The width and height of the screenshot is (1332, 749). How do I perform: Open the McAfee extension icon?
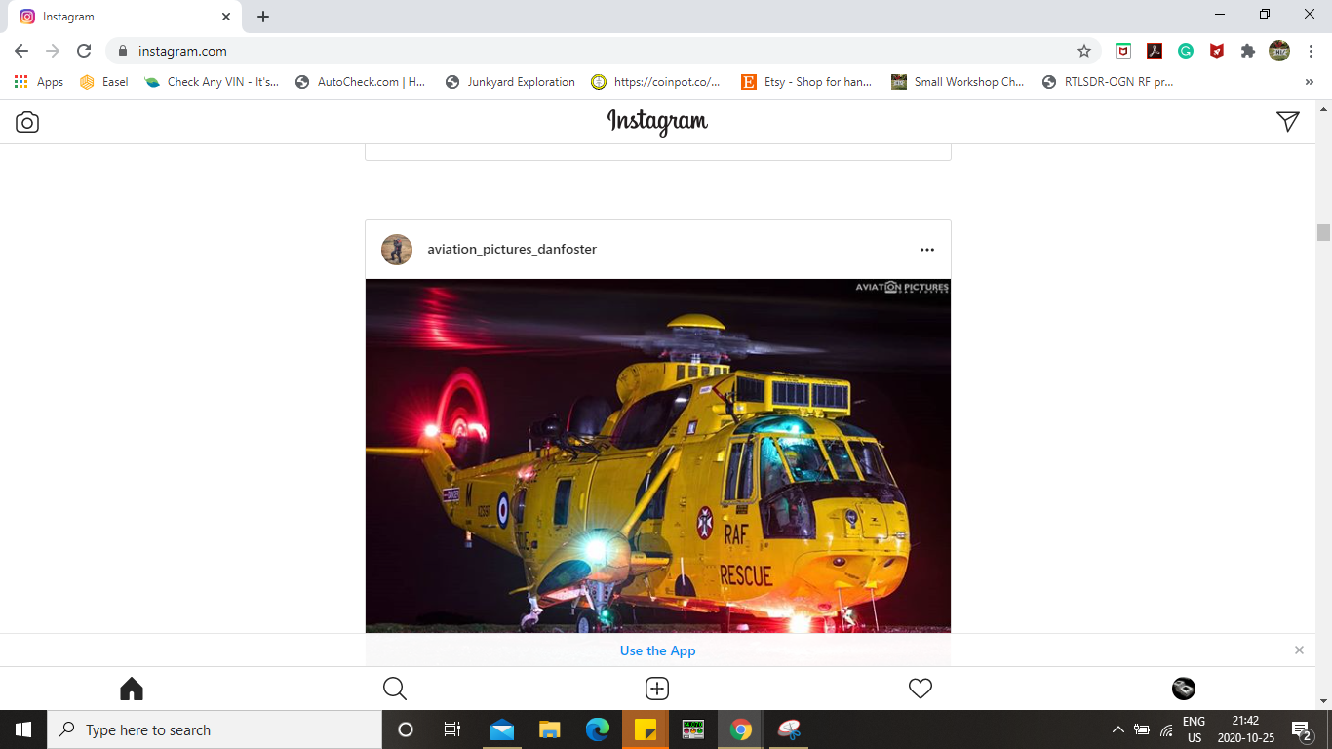tap(1123, 51)
